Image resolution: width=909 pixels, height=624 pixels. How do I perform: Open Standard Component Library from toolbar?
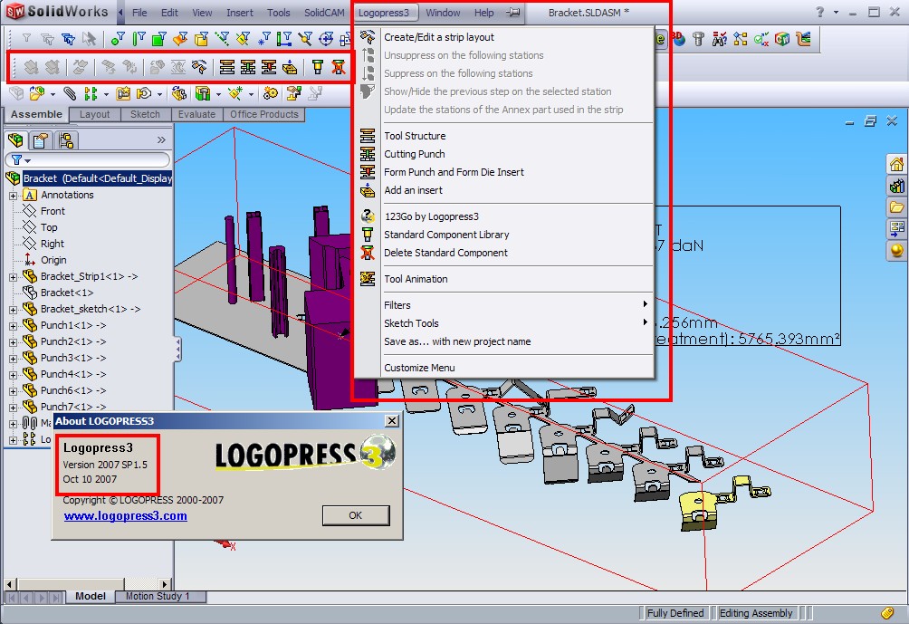click(317, 67)
